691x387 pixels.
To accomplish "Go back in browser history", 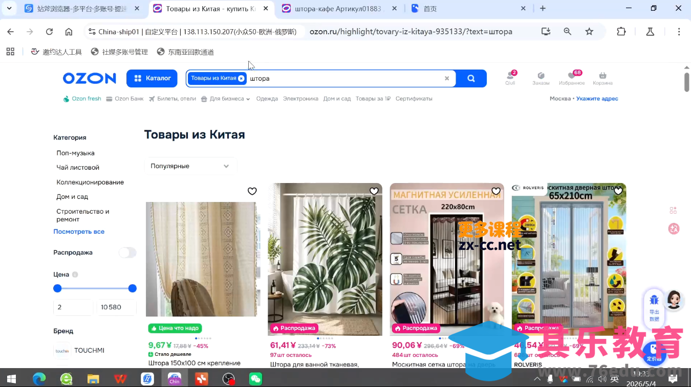I will pos(10,32).
